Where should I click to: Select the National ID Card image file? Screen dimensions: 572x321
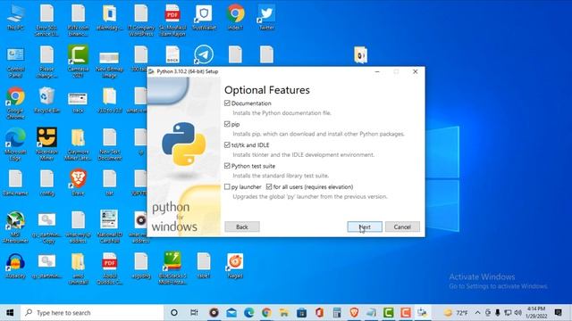(x=109, y=226)
